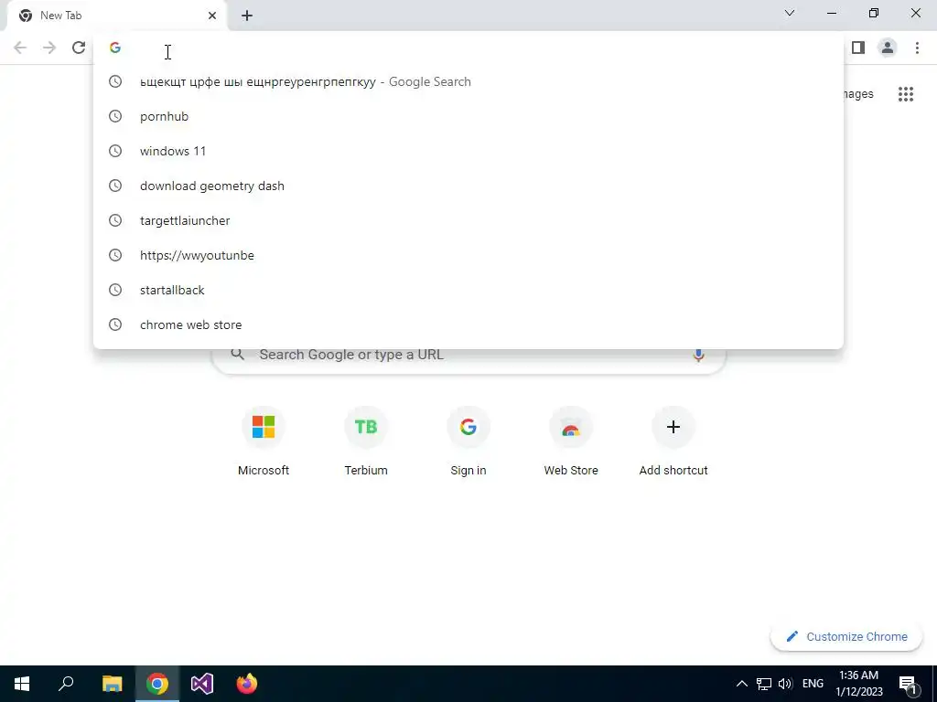Open the Terbium shortcut tile
The height and width of the screenshot is (702, 937).
coord(366,441)
